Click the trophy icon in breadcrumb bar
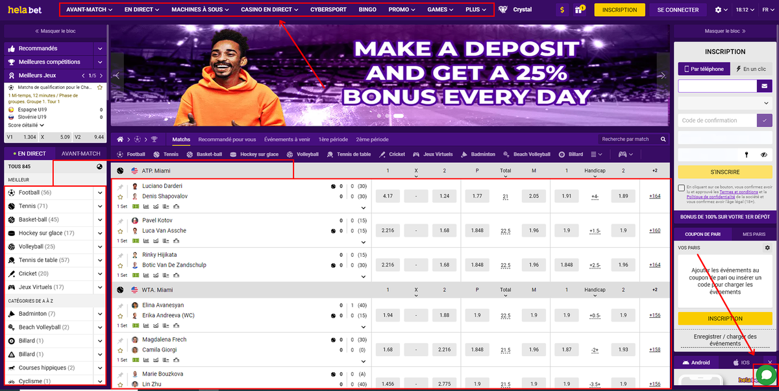The height and width of the screenshot is (391, 779). click(x=154, y=139)
